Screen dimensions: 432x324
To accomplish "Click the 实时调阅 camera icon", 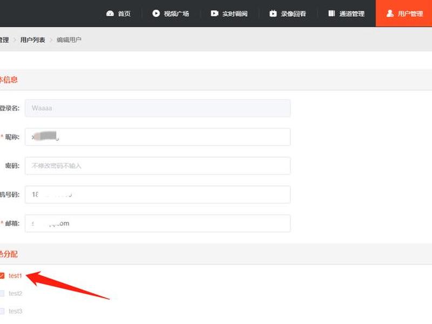I will pyautogui.click(x=214, y=13).
